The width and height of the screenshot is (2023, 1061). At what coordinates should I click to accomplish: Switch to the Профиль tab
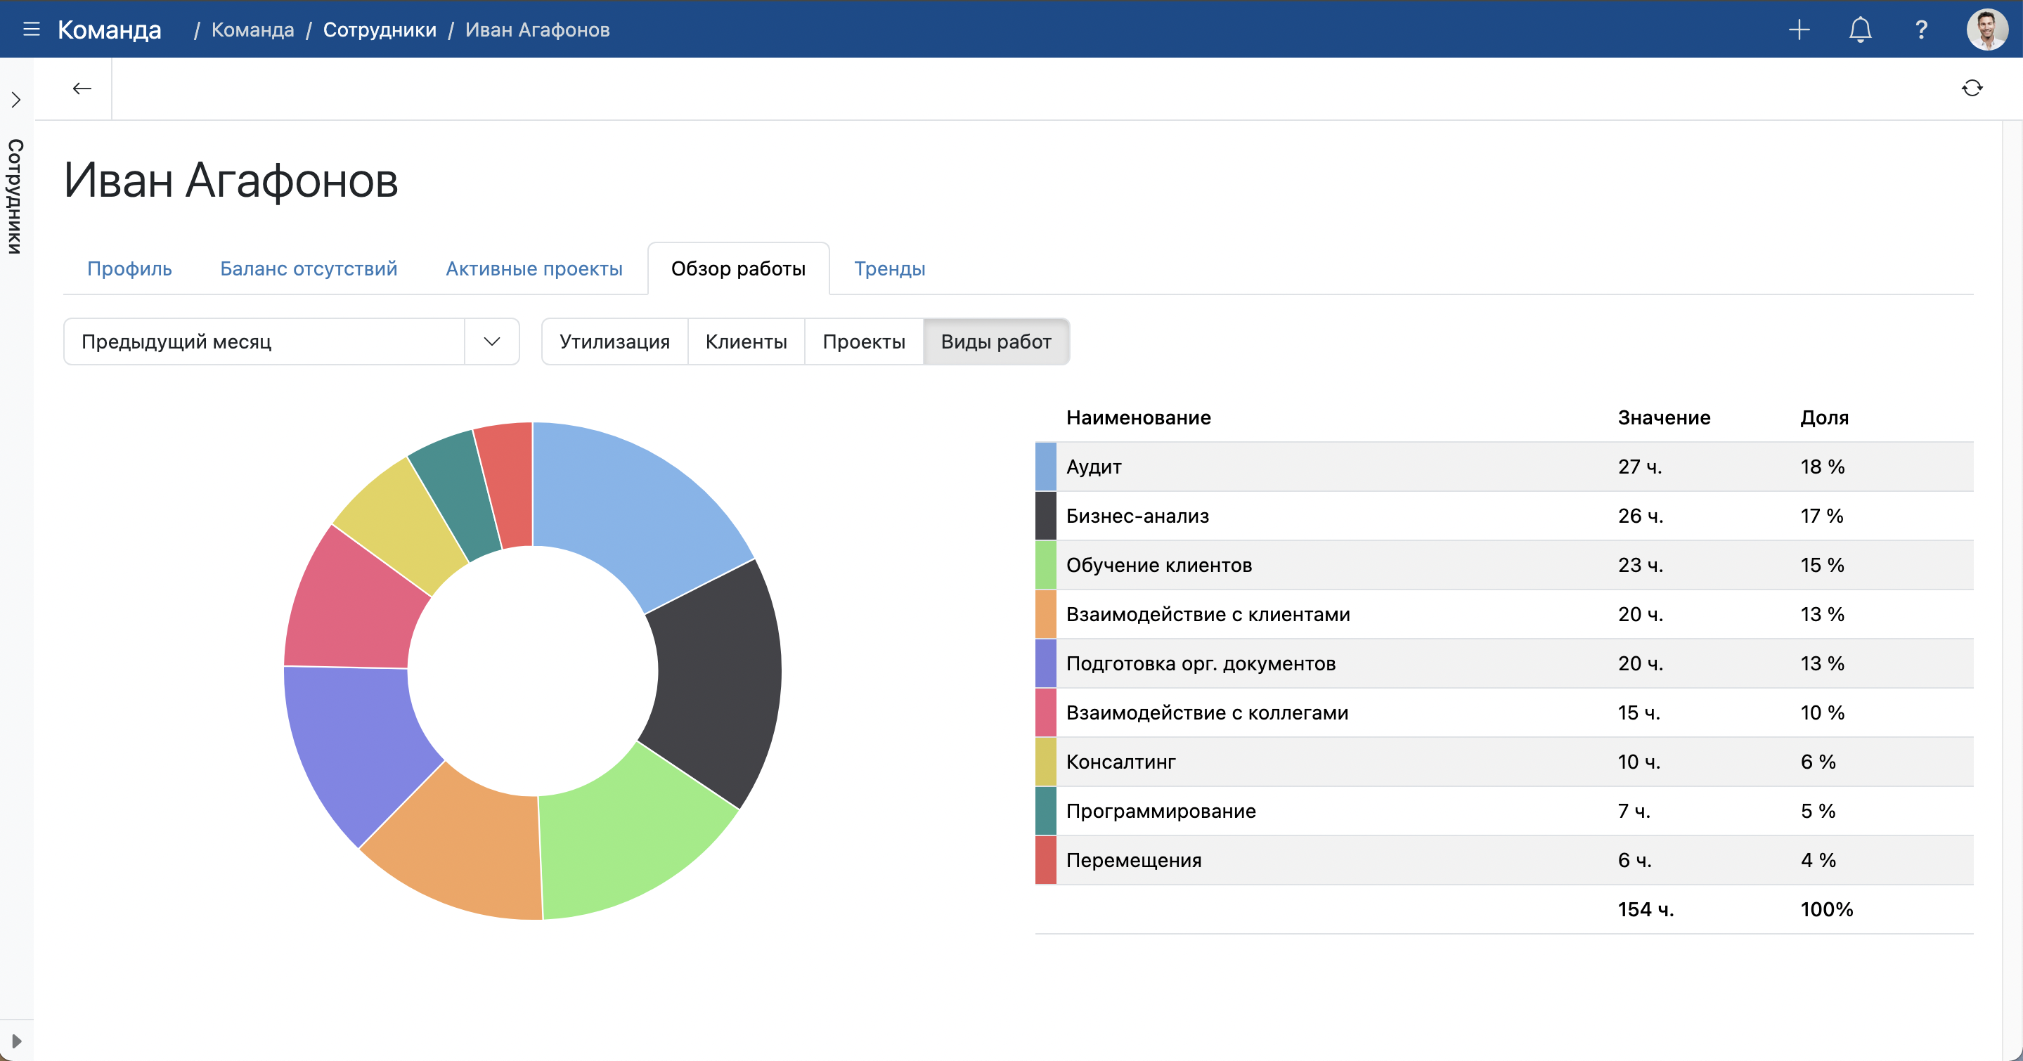click(x=129, y=268)
